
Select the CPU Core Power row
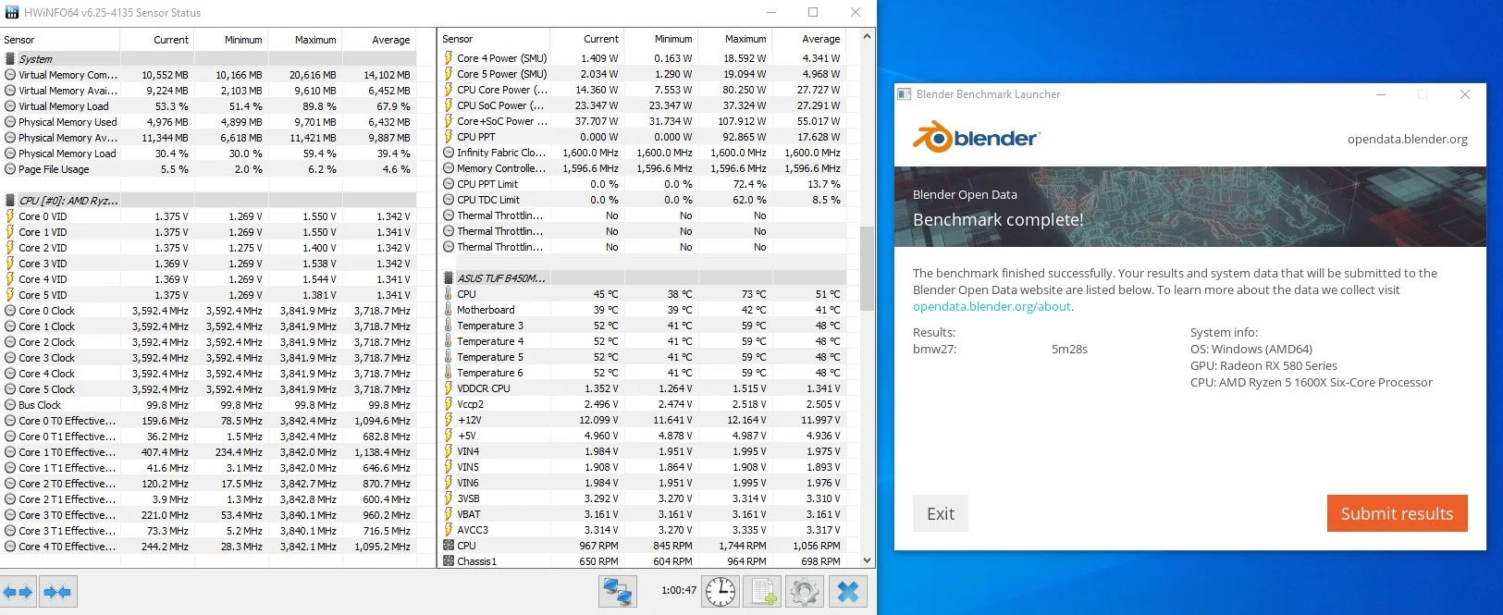(643, 90)
